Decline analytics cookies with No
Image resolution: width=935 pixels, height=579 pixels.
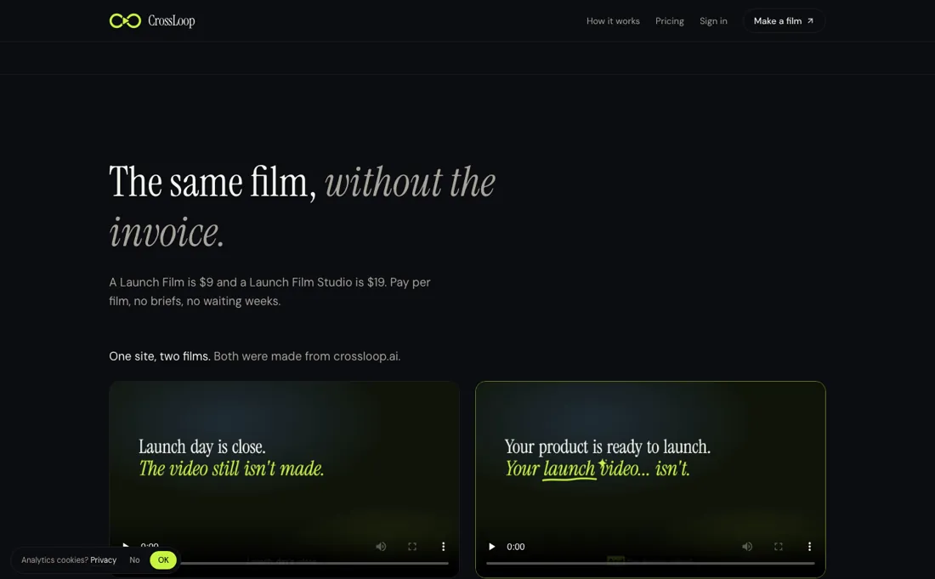[135, 560]
